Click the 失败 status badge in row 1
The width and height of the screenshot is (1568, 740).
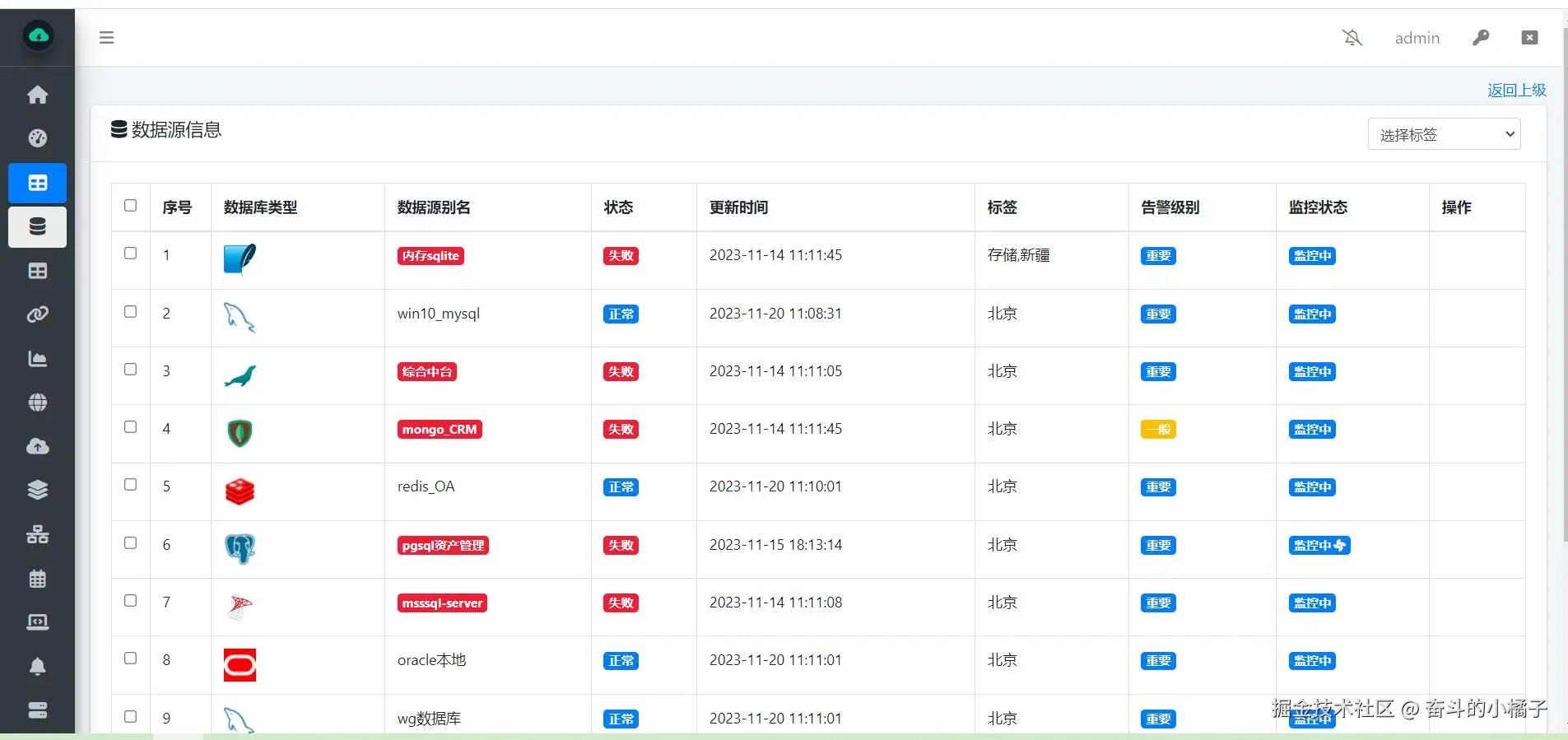pos(621,256)
